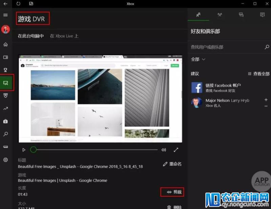Click the clip title Beautiful Free Images _ Unsplash

80,167
